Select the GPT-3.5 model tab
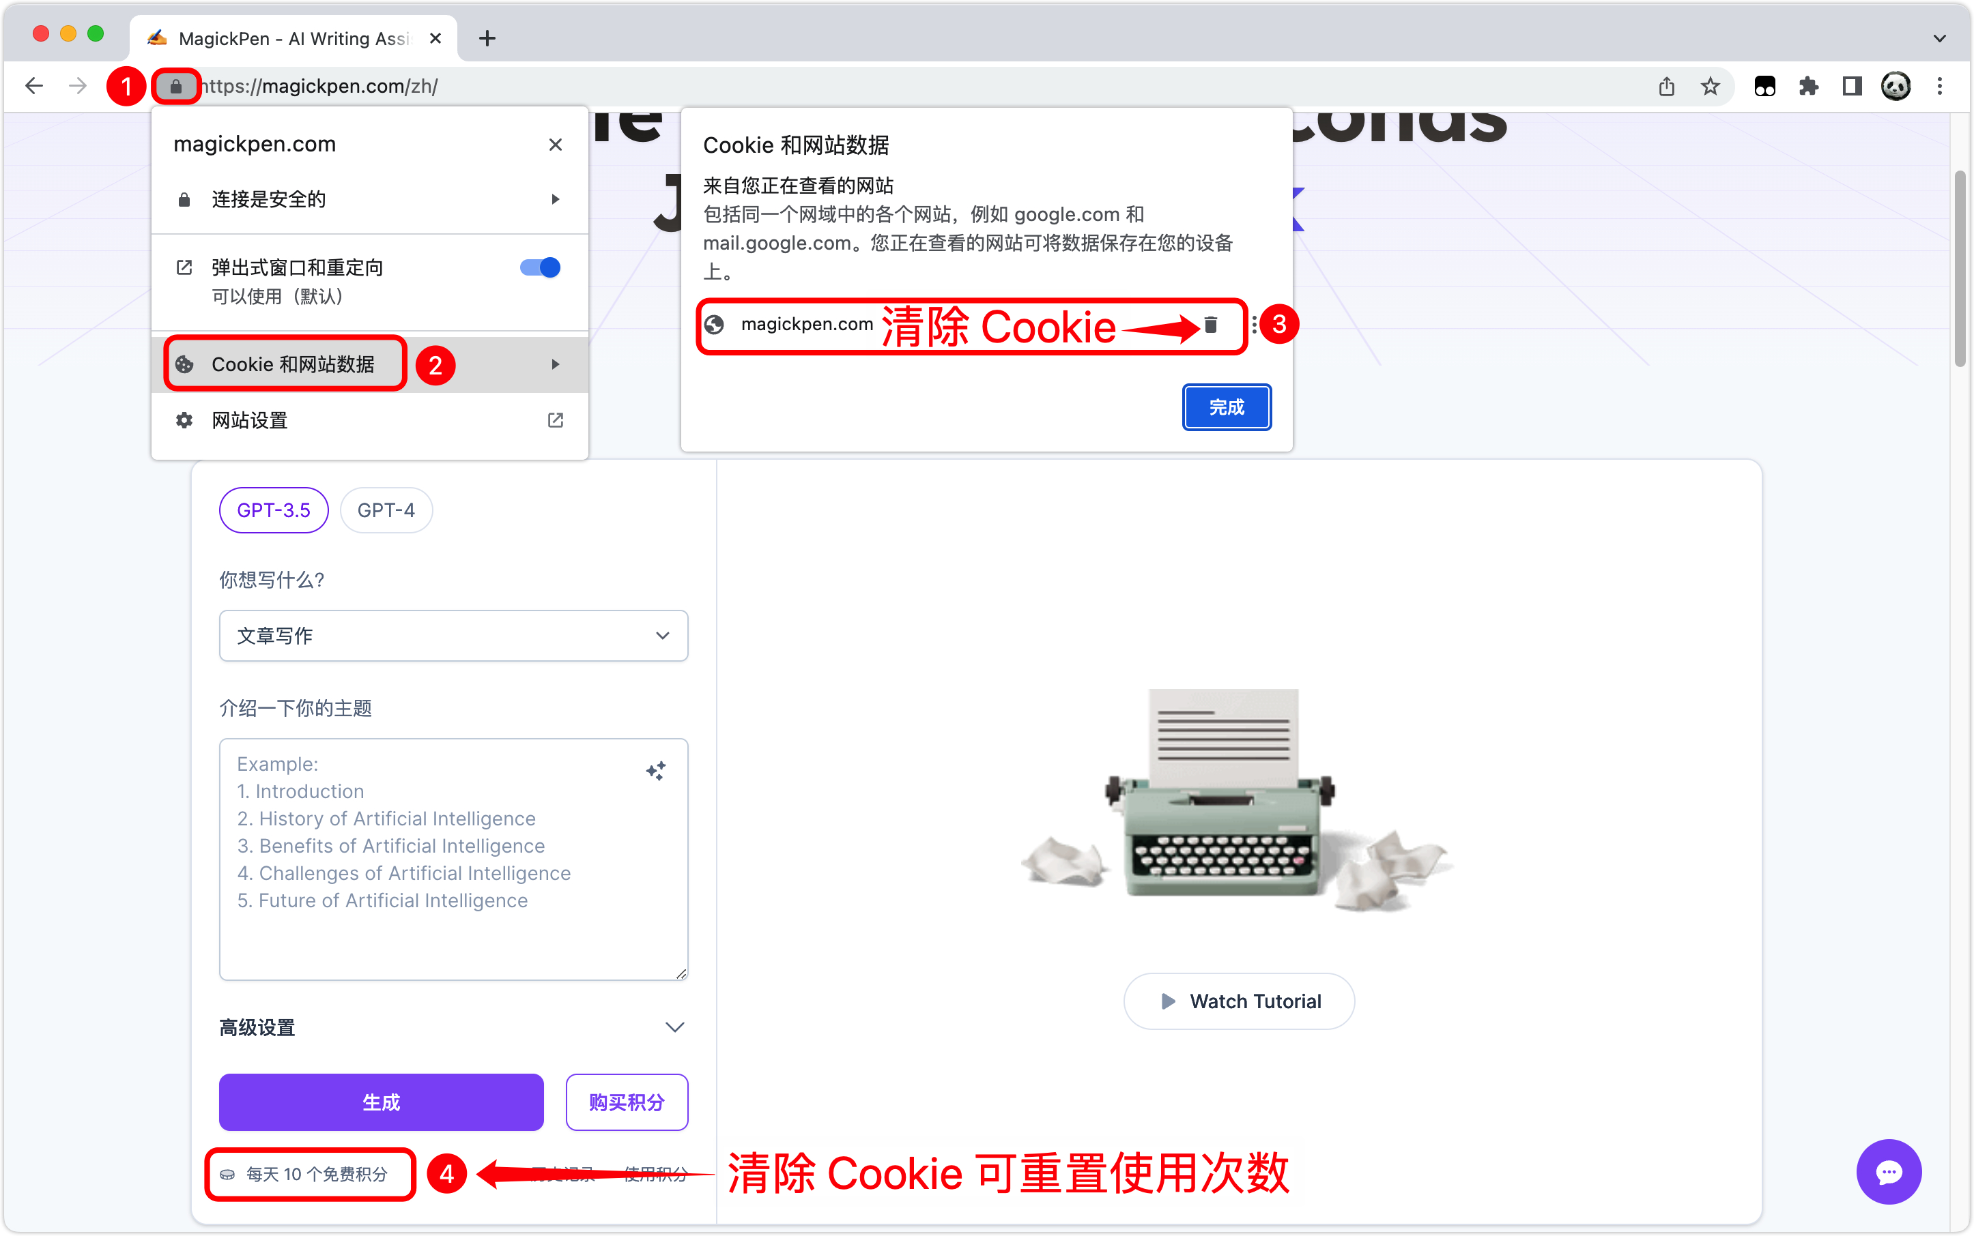The width and height of the screenshot is (1974, 1236). tap(273, 510)
